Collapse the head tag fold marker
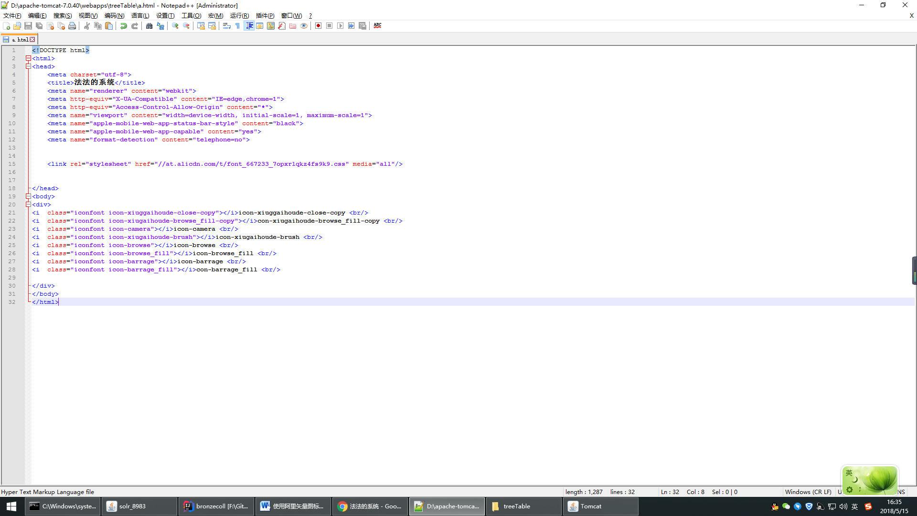The image size is (917, 516). [28, 66]
